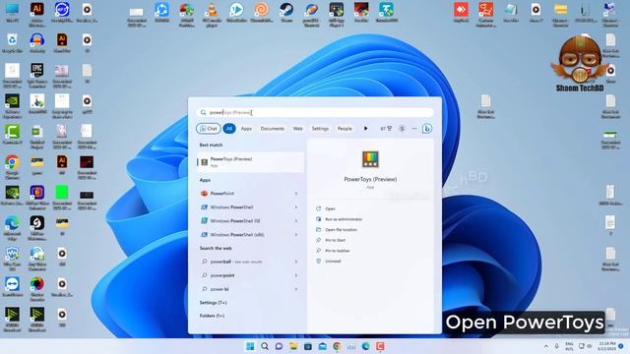Open the Chat icon on the taskbar
The image size is (630, 354).
pyautogui.click(x=279, y=346)
